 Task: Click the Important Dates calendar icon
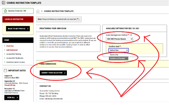(5, 71)
